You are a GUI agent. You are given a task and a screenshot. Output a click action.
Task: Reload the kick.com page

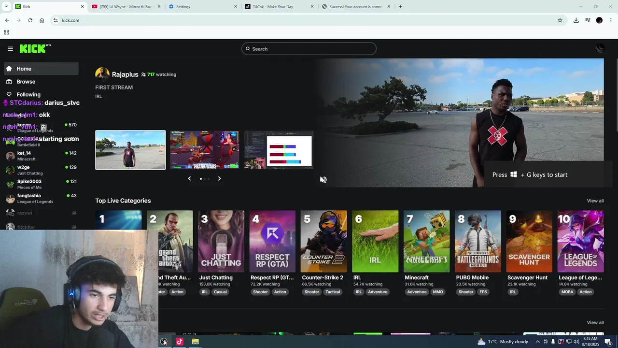tap(30, 20)
